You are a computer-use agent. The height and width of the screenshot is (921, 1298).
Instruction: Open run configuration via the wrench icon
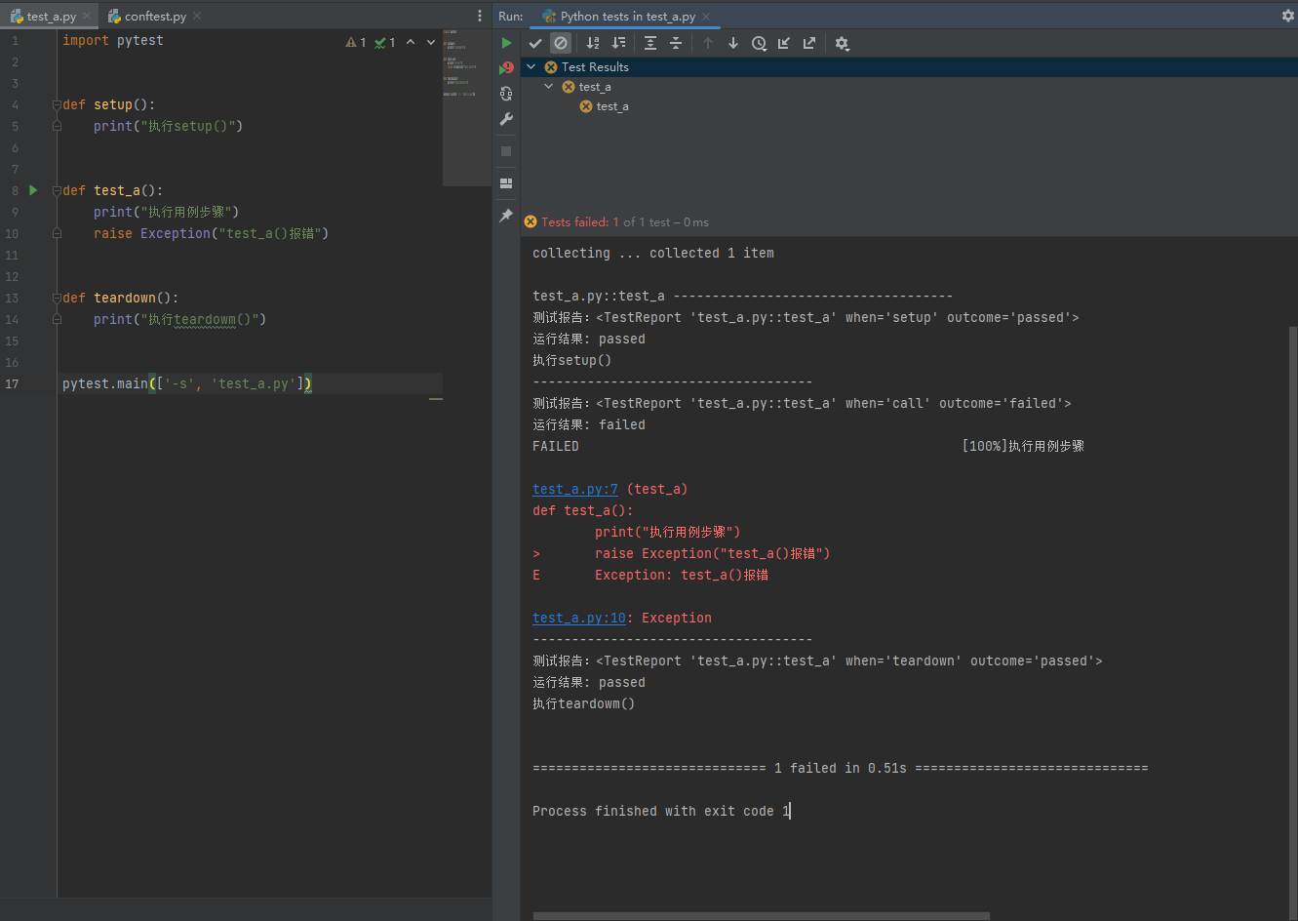[506, 119]
